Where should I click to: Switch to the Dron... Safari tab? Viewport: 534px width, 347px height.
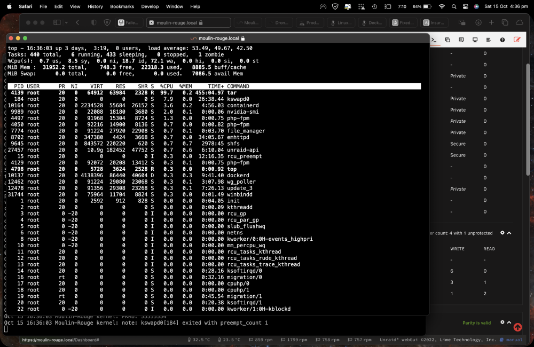[279, 22]
